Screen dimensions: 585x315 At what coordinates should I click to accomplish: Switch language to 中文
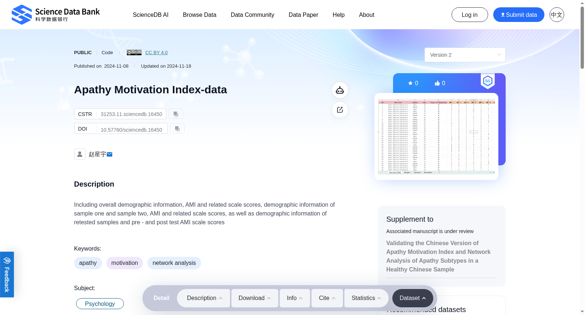point(556,15)
